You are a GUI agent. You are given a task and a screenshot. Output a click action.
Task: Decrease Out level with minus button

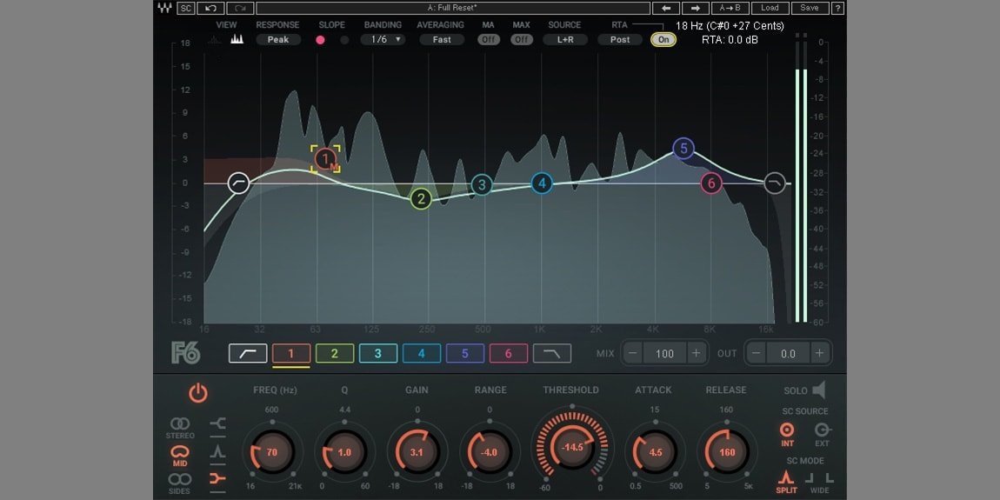757,353
